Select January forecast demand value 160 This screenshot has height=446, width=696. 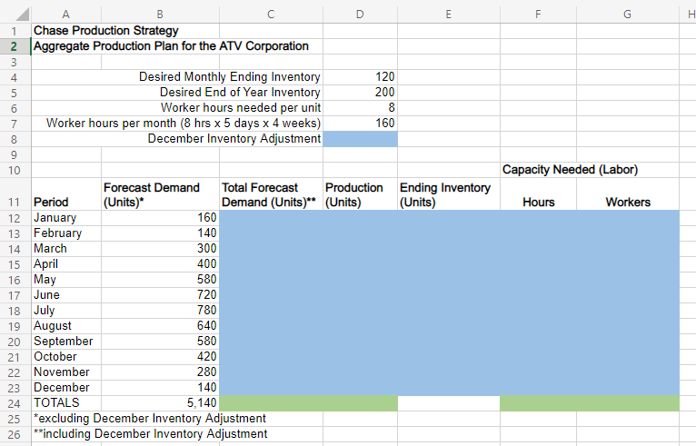coord(160,218)
